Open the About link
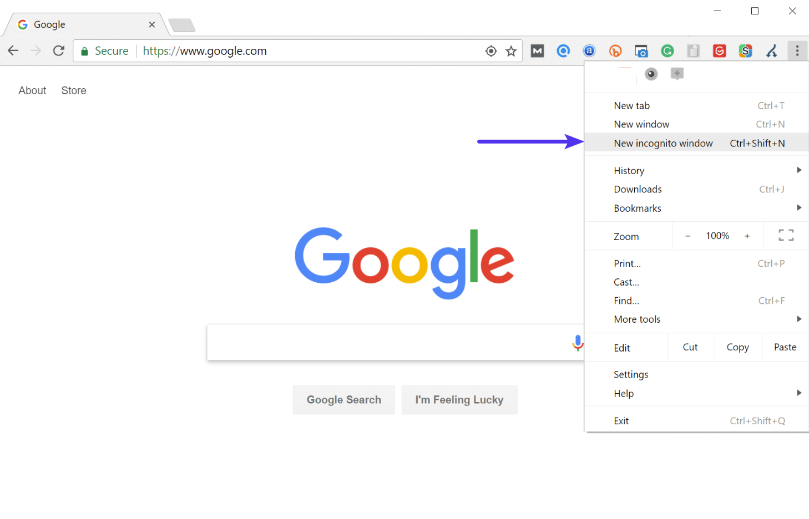Viewport: 809px width, 519px height. (x=32, y=90)
